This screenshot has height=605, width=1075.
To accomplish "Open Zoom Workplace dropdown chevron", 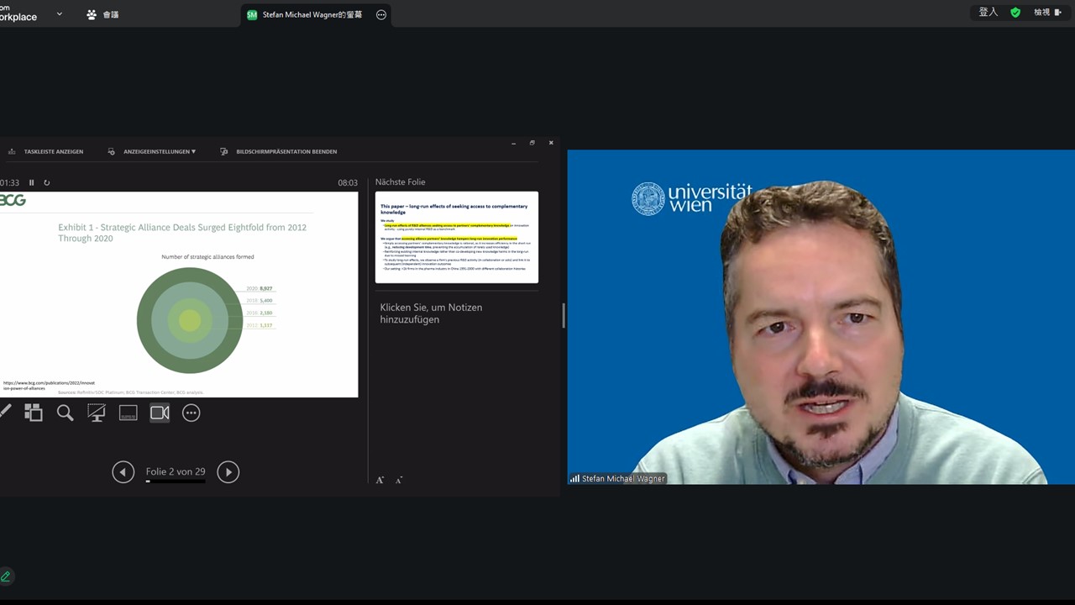I will (x=60, y=14).
